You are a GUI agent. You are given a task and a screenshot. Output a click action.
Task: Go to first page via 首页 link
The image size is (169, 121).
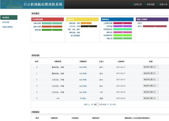(x=86, y=105)
